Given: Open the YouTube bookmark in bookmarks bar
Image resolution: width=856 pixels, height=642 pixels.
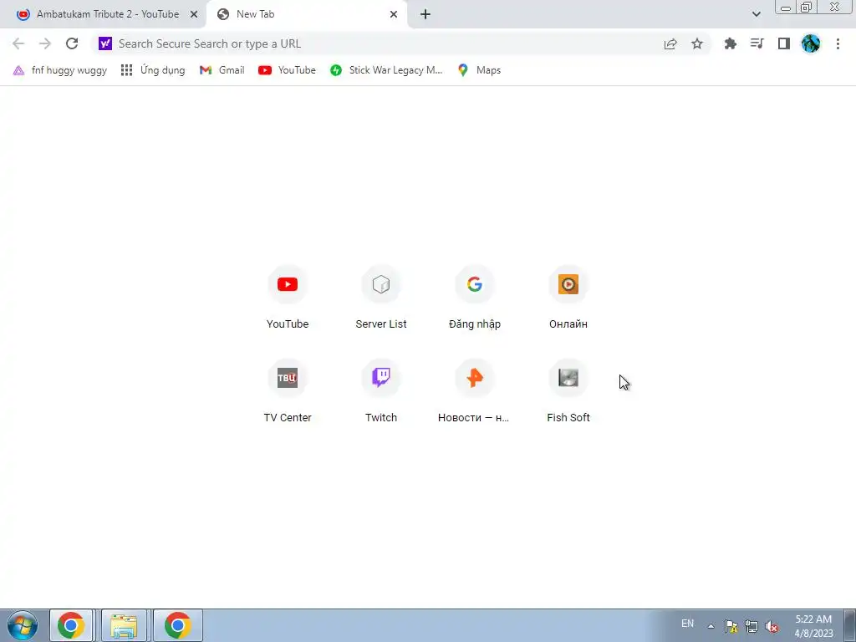Looking at the screenshot, I should click(288, 70).
